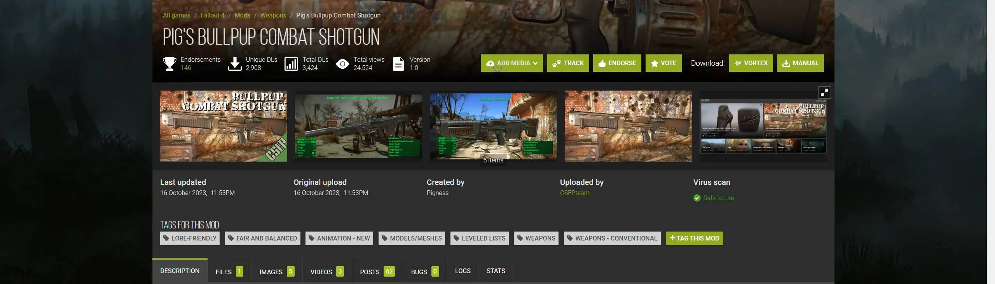Click the tag icon on Weapons tag
Screen dimensions: 995x284
[x=520, y=239]
